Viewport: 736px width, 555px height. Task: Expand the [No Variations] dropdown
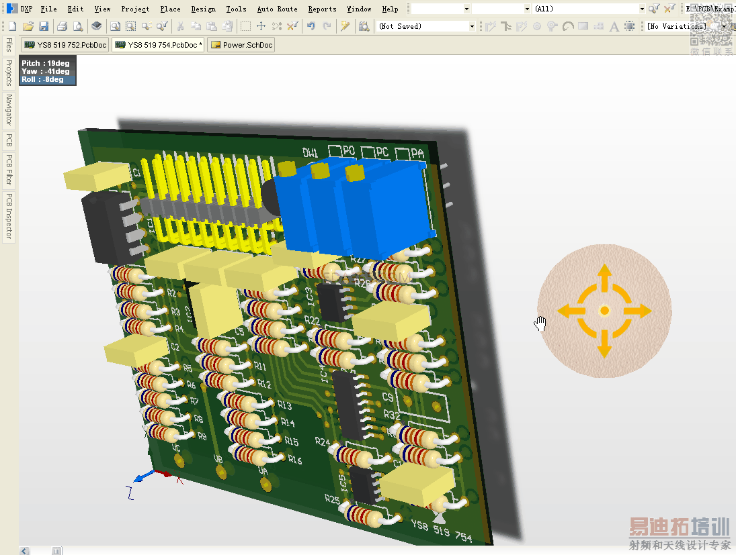(724, 26)
